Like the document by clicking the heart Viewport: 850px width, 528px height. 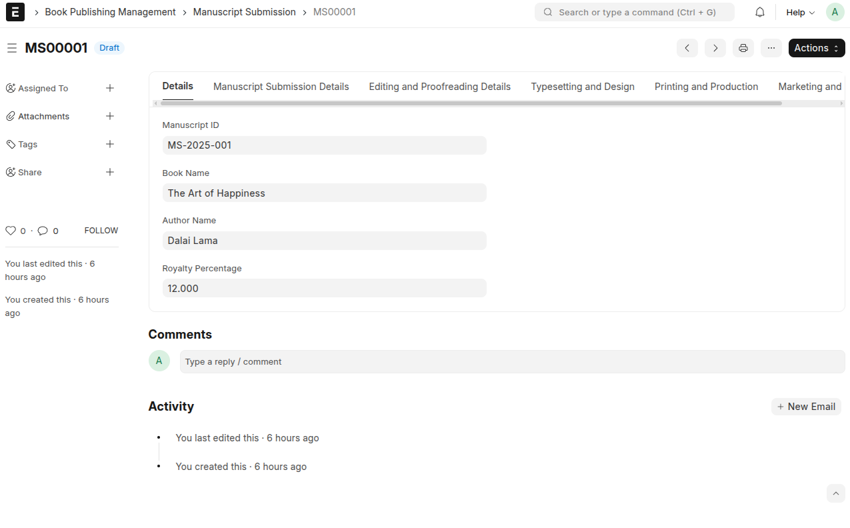pos(11,230)
